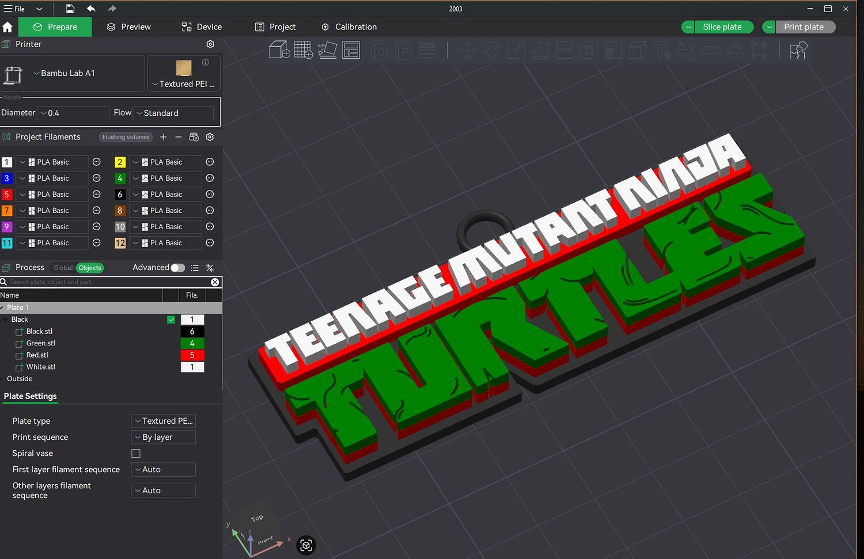Viewport: 864px width, 559px height.
Task: Open the Assembly View puzzle icon
Action: click(798, 50)
